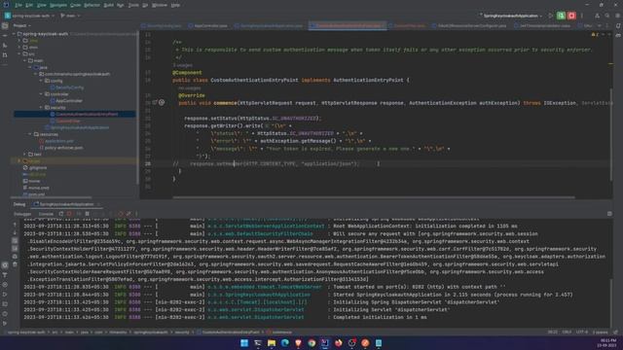Open the Navigate menu
The height and width of the screenshot is (350, 623).
(x=58, y=5)
